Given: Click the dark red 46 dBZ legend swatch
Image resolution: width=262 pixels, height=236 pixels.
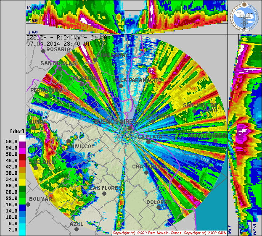Looking at the screenshot, I should [x=22, y=157].
